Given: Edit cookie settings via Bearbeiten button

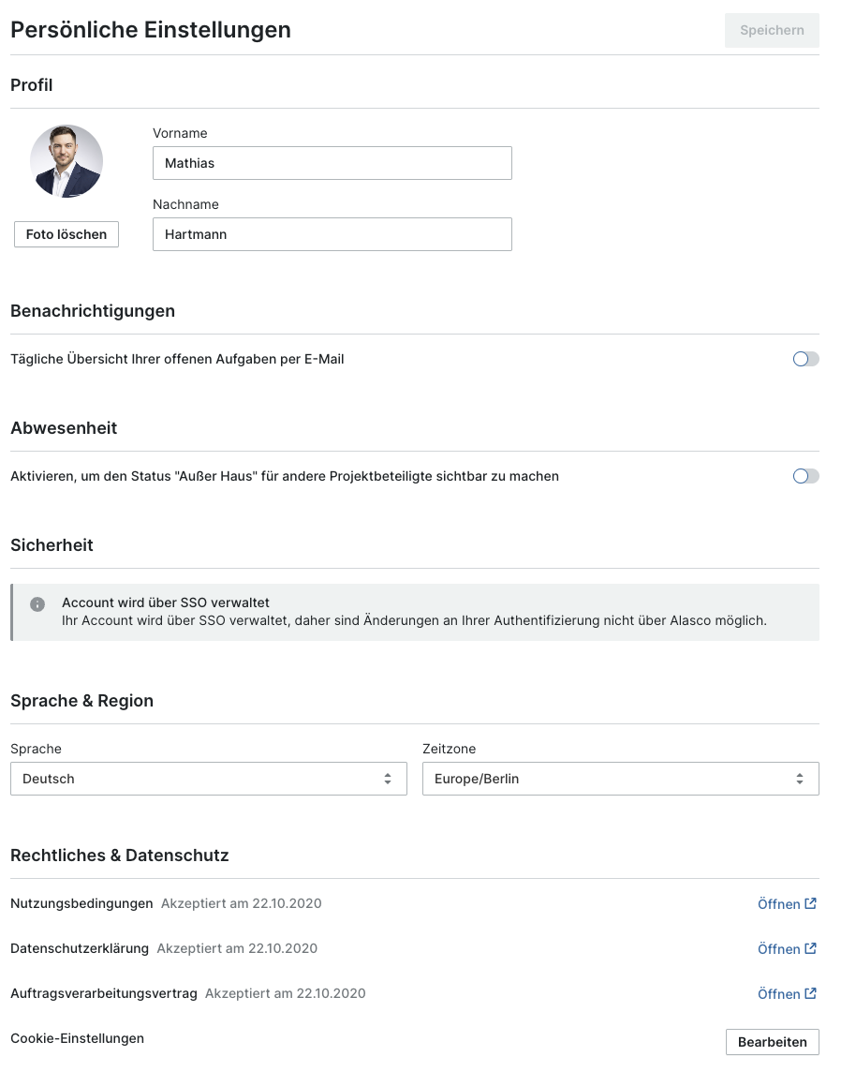Looking at the screenshot, I should pyautogui.click(x=773, y=1042).
